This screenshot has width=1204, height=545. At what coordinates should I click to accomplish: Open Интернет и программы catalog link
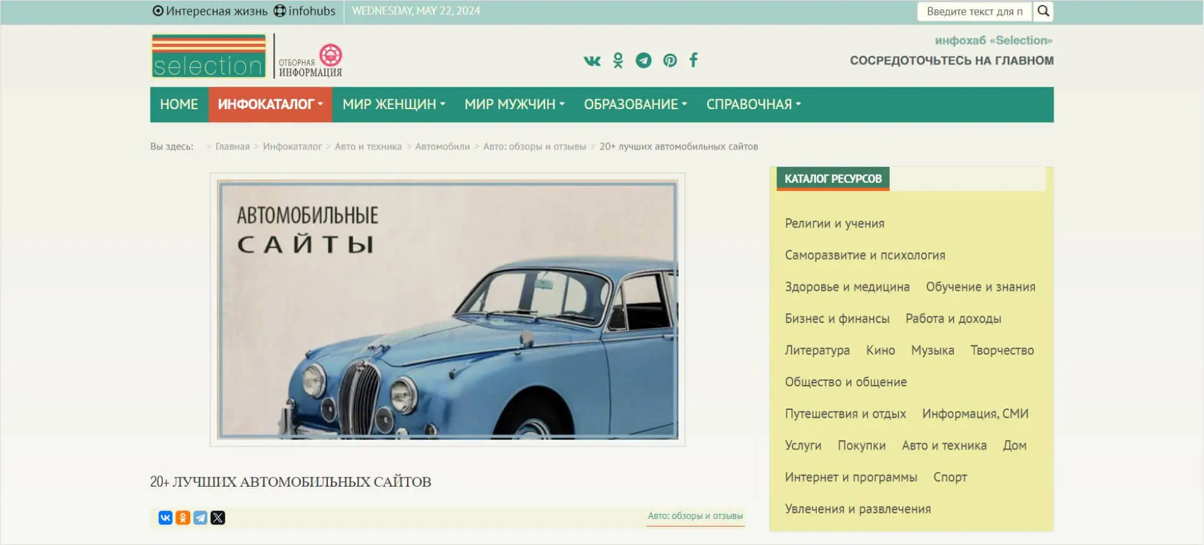click(851, 477)
